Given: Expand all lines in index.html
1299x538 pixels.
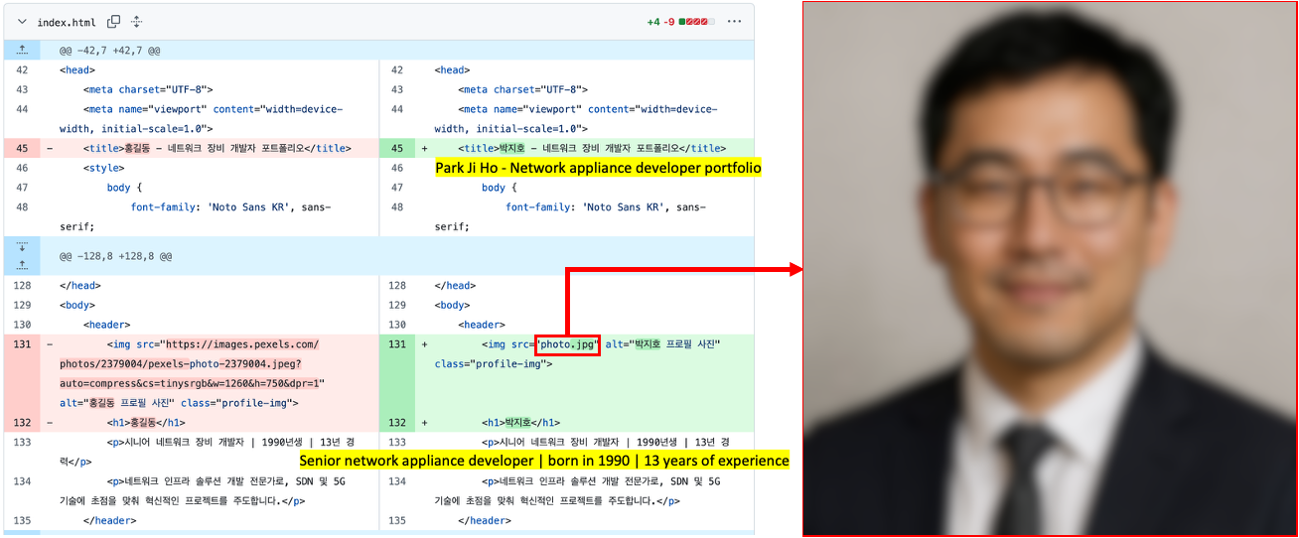Looking at the screenshot, I should pos(137,22).
